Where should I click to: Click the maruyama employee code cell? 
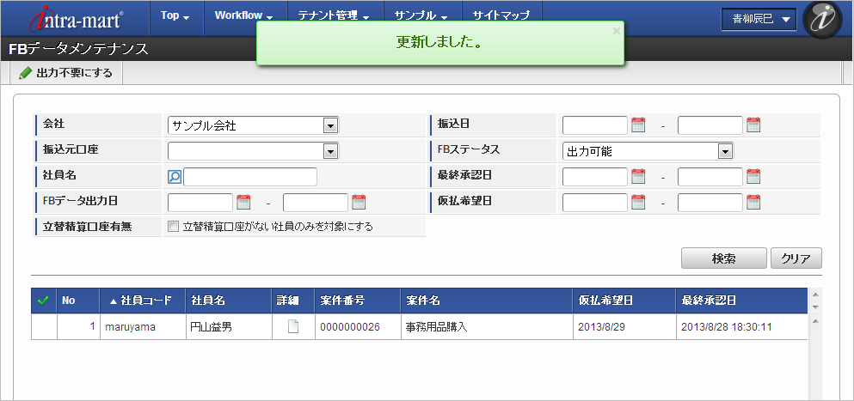[x=143, y=327]
